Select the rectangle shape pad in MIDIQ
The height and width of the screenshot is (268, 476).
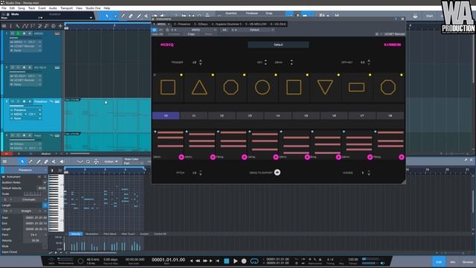point(356,87)
